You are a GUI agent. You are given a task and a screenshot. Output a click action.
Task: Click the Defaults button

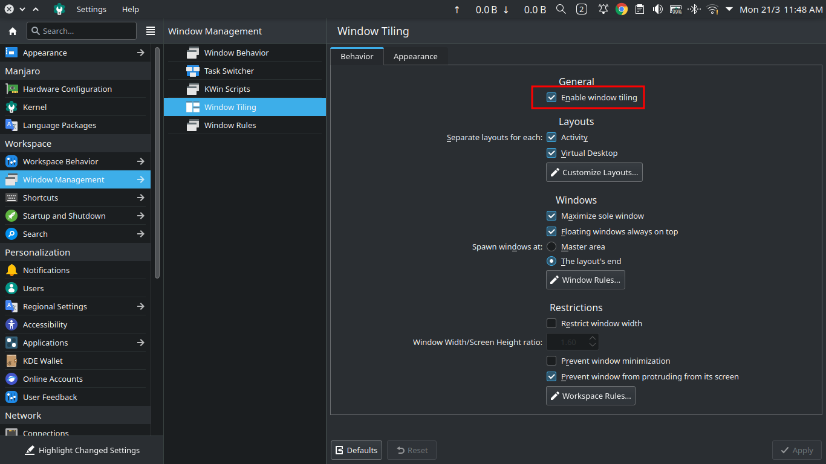click(x=356, y=450)
